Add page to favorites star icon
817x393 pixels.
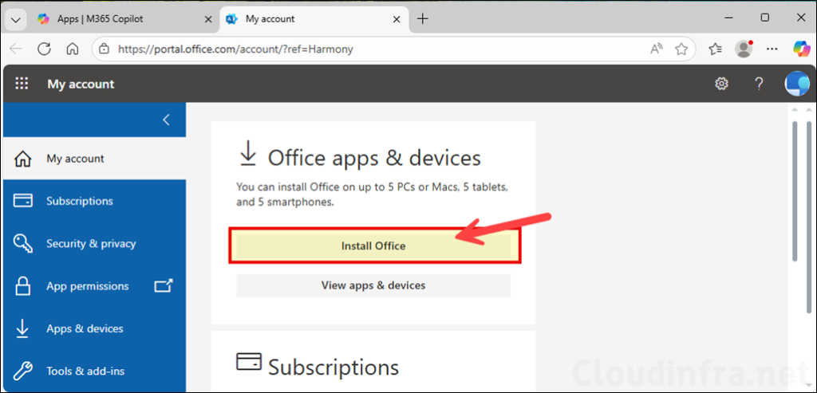click(x=681, y=49)
